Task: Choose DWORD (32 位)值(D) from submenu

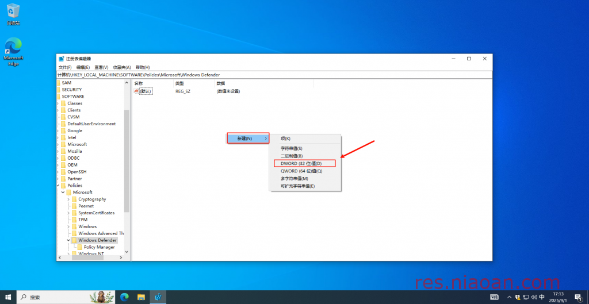Action: [304, 163]
